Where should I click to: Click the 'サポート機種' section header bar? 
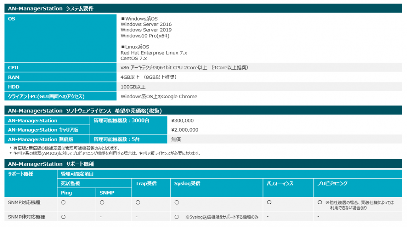[x=203, y=164]
